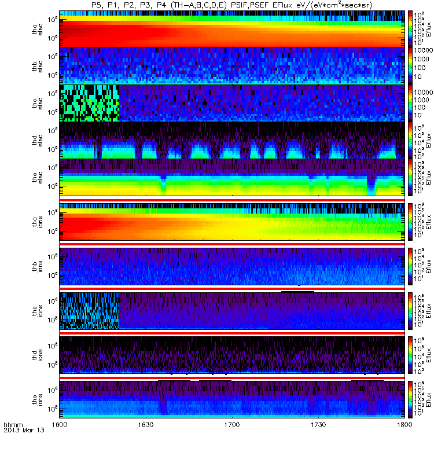The image size is (434, 463).
Task: Click the red separator bar above tha ions panel
Action: pos(232,200)
